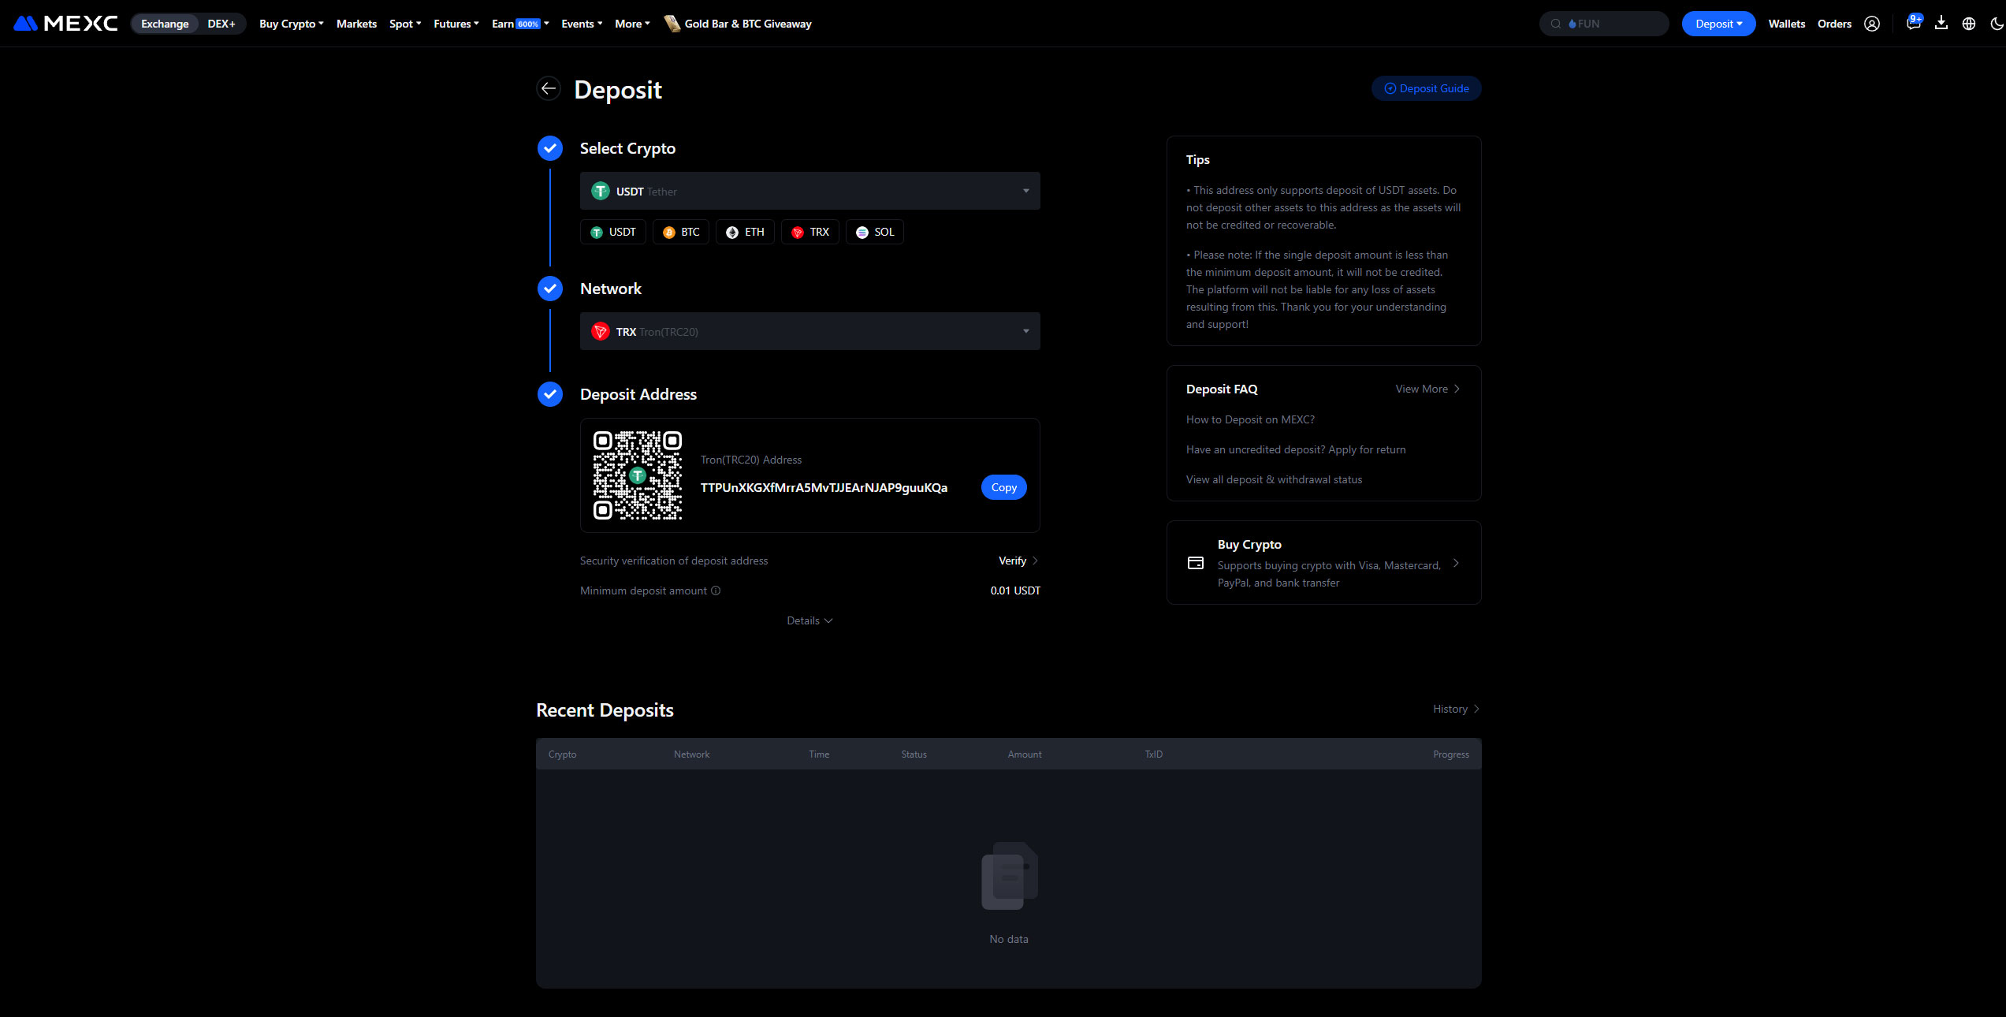Open the user profile icon
The width and height of the screenshot is (2006, 1017).
point(1872,24)
